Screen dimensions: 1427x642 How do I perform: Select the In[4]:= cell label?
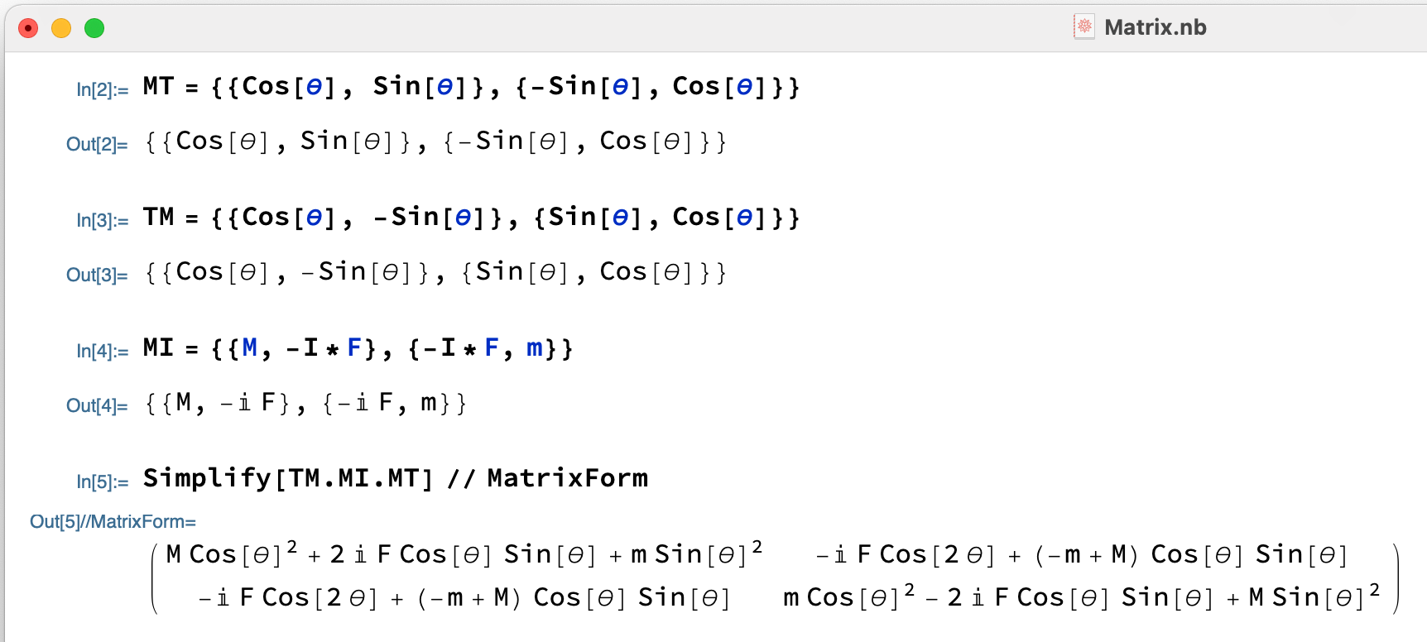point(102,351)
